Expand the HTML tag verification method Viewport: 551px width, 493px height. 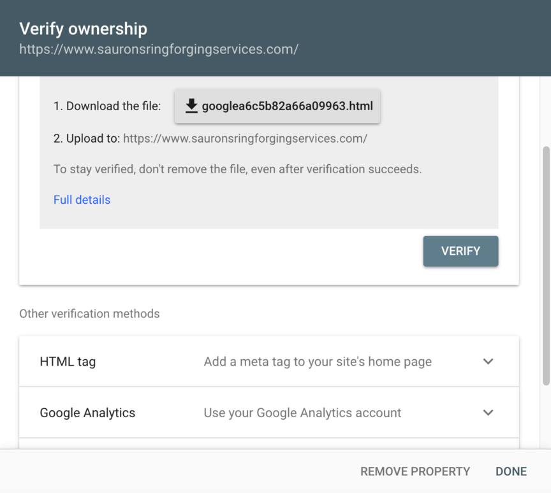268,361
